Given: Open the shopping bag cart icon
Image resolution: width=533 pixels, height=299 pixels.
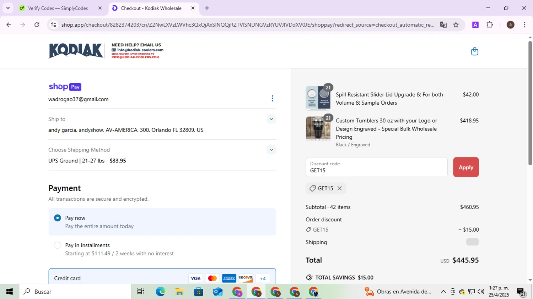Looking at the screenshot, I should [474, 51].
